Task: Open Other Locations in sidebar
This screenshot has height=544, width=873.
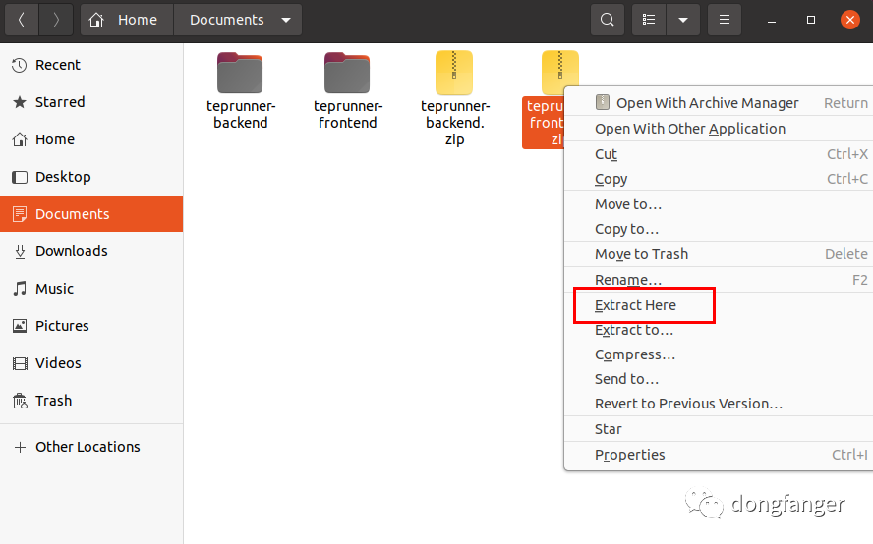Action: coord(87,447)
